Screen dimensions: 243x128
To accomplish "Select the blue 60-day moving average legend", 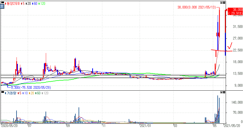I will [35, 3].
